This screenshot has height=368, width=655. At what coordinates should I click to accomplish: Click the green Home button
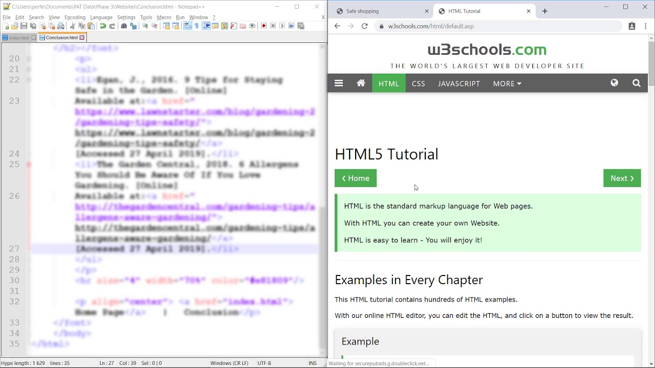(356, 178)
